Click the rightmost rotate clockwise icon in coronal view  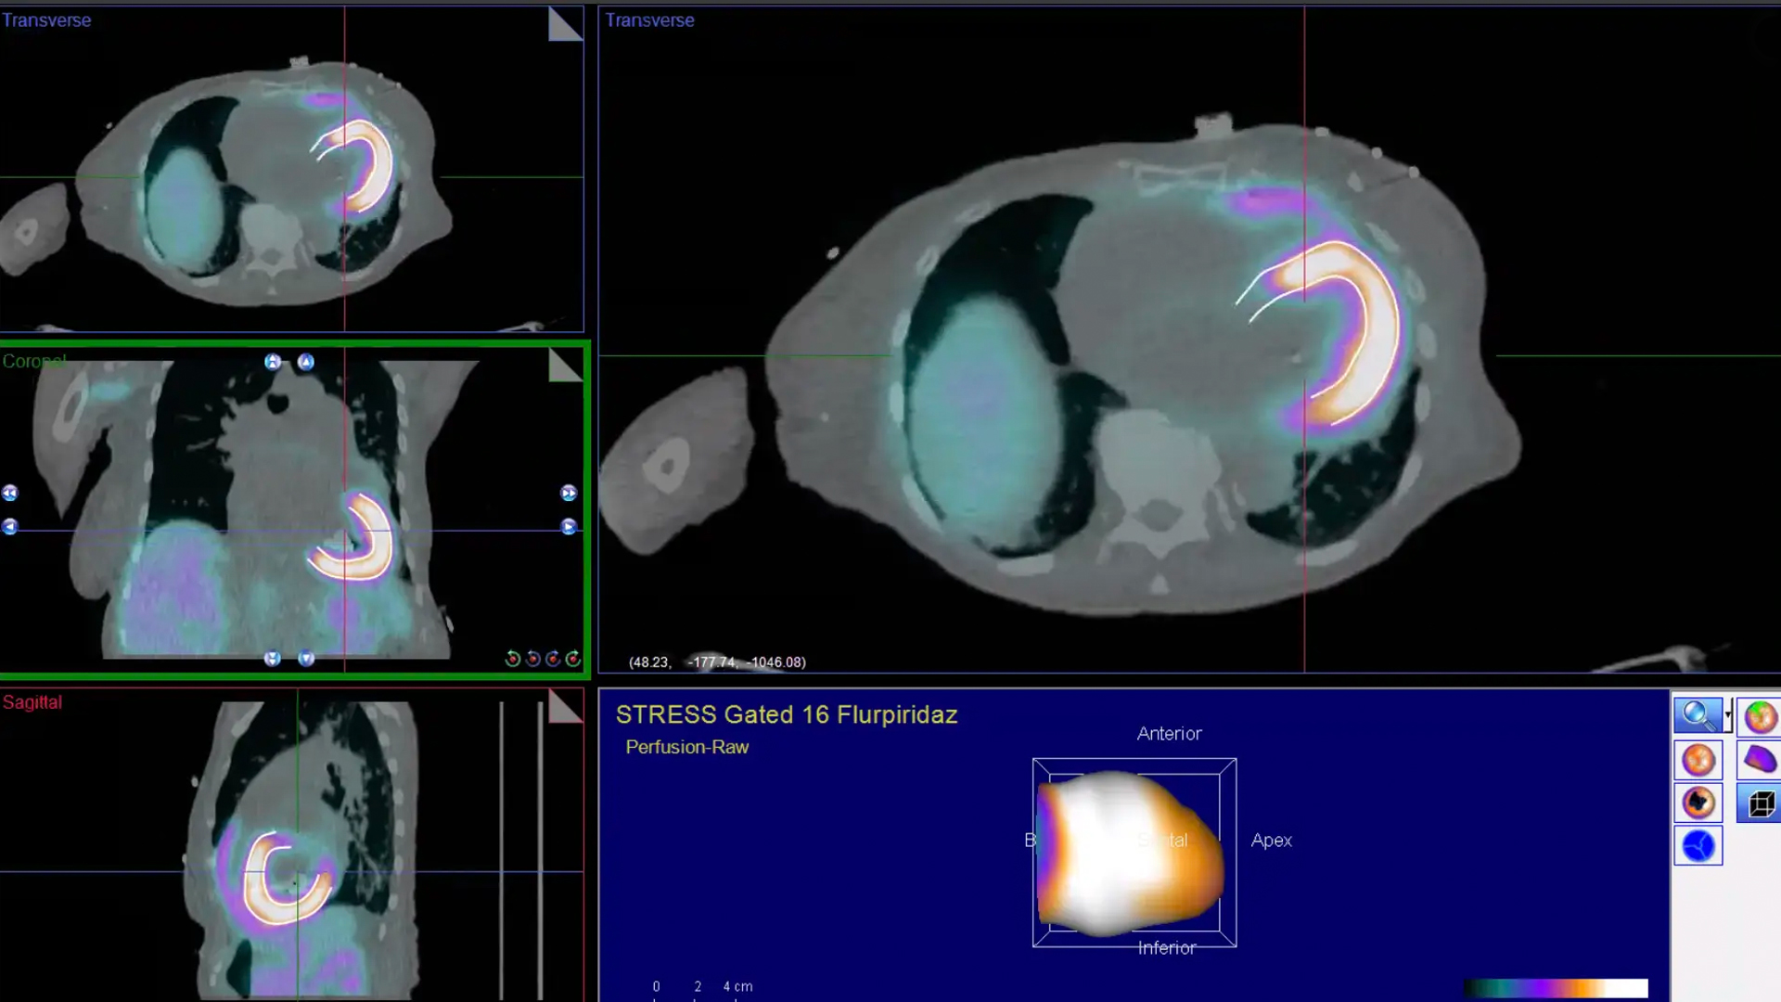pyautogui.click(x=573, y=659)
